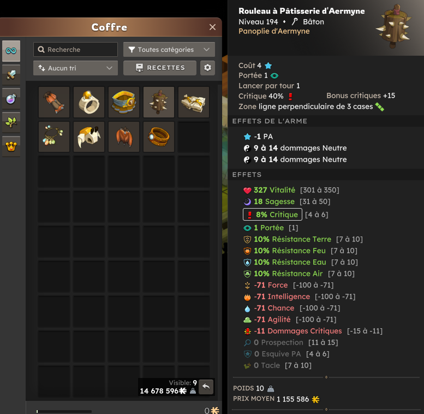The height and width of the screenshot is (414, 424).
Task: Select the spiked rolling pin staff item
Action: 159,102
